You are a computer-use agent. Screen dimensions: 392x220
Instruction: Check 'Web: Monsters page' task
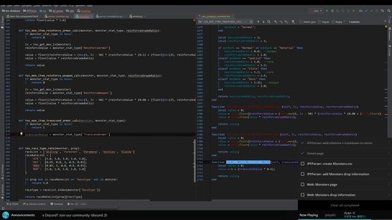point(303,185)
